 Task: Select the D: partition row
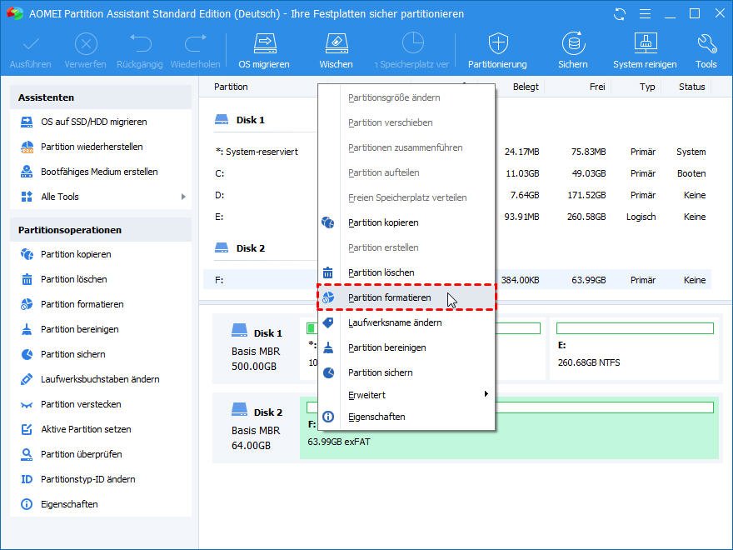click(457, 195)
